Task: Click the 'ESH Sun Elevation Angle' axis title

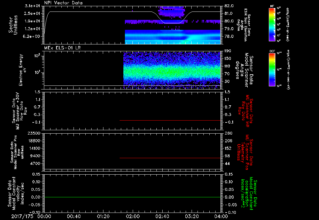Action: click(244, 25)
